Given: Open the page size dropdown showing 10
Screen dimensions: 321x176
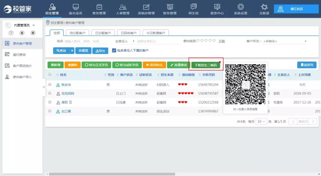Looking at the screenshot, I should pos(261,122).
